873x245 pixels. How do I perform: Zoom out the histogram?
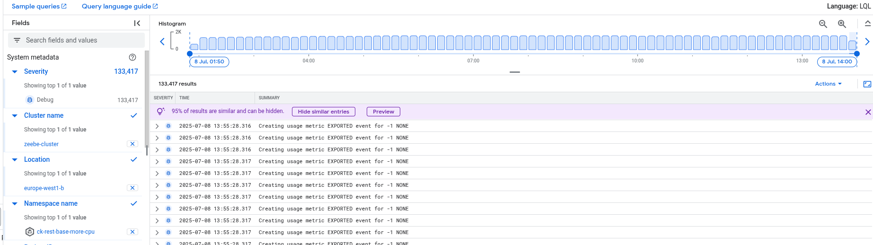point(823,24)
